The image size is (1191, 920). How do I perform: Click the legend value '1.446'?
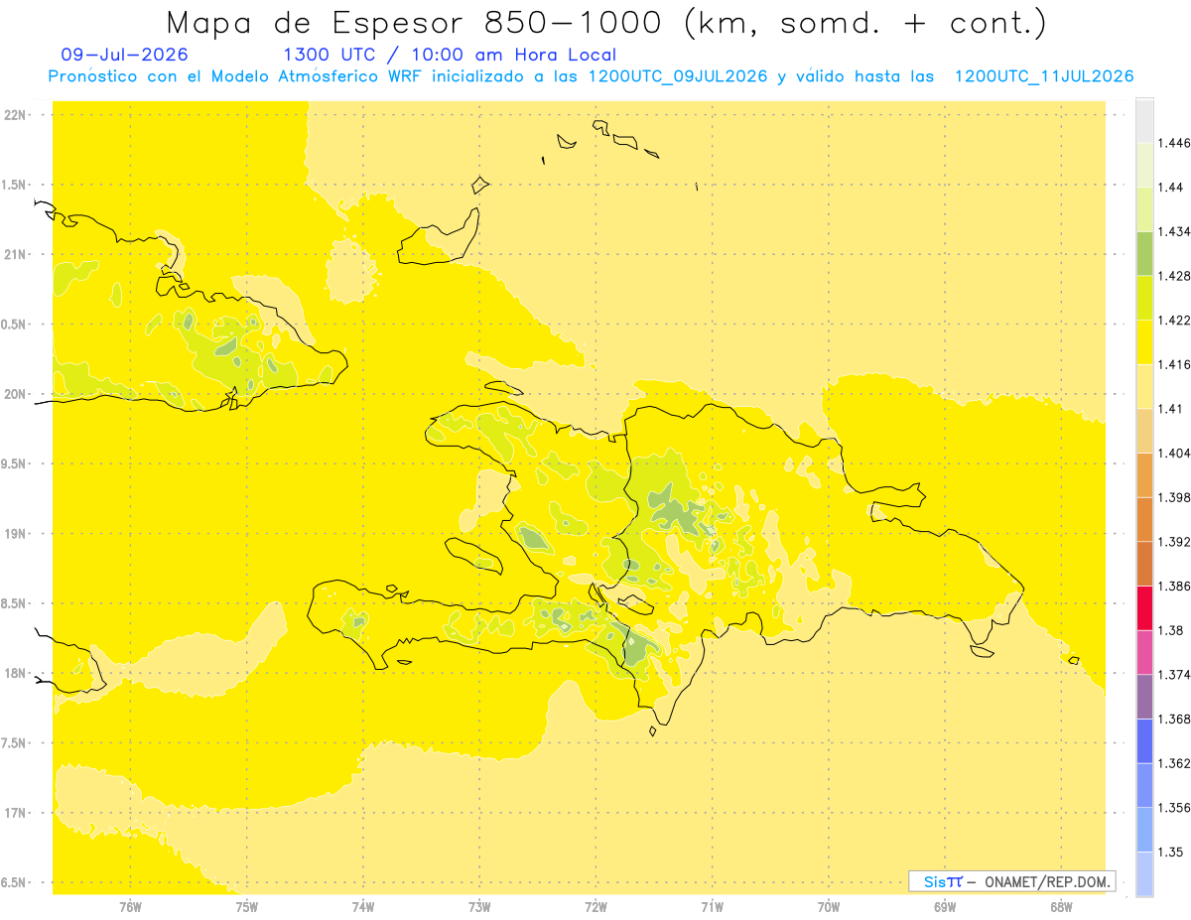click(1176, 143)
